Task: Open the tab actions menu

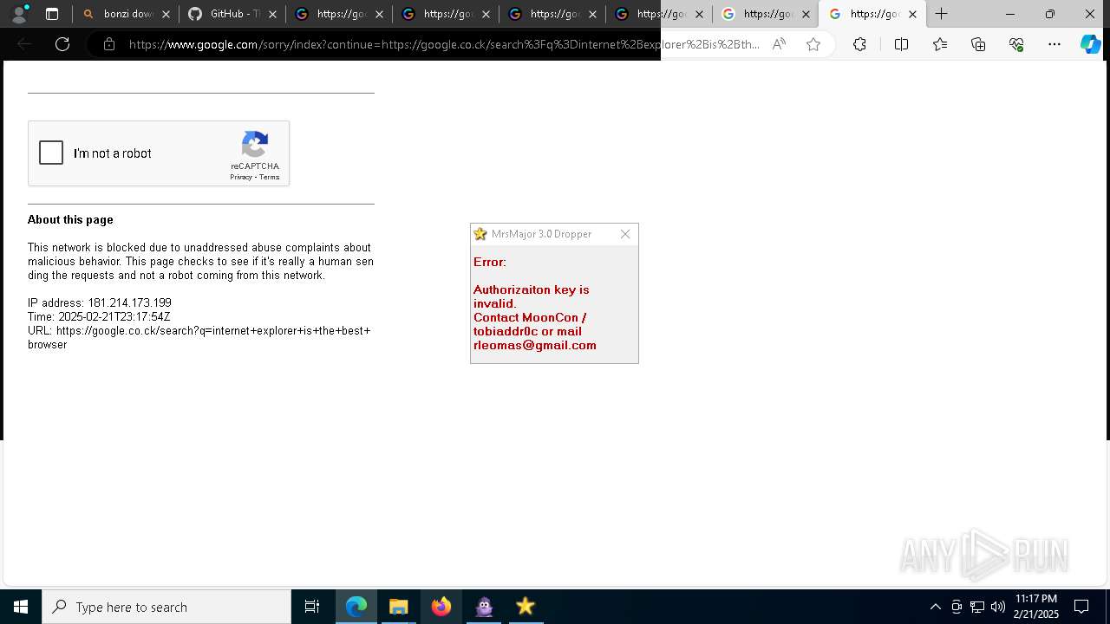Action: tap(52, 14)
